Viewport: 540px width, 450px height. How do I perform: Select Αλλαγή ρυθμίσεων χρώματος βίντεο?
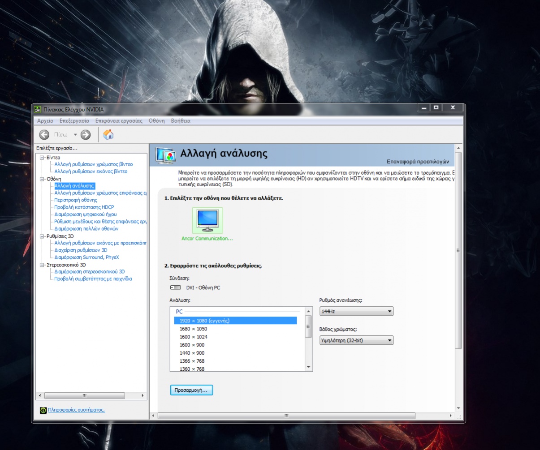[94, 164]
